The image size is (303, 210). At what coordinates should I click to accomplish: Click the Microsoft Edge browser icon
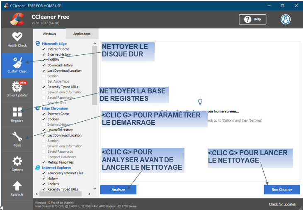coord(38,44)
